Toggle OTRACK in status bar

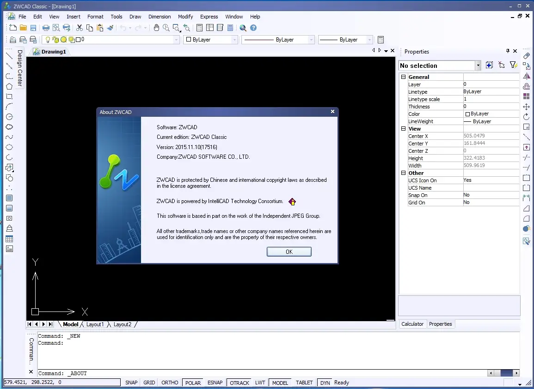[x=239, y=383]
